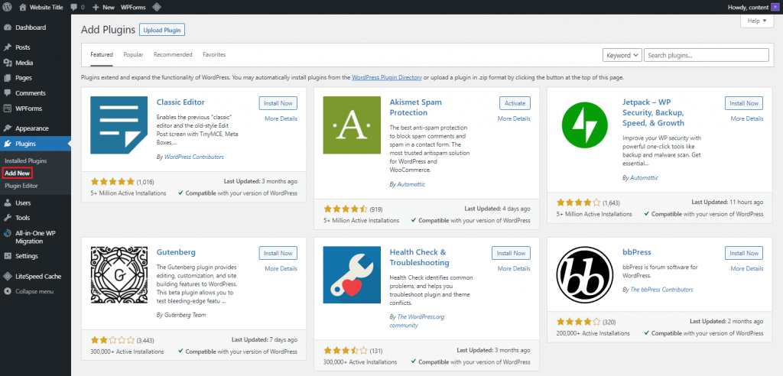Switch to the Recommended tab
The width and height of the screenshot is (783, 376).
(173, 55)
